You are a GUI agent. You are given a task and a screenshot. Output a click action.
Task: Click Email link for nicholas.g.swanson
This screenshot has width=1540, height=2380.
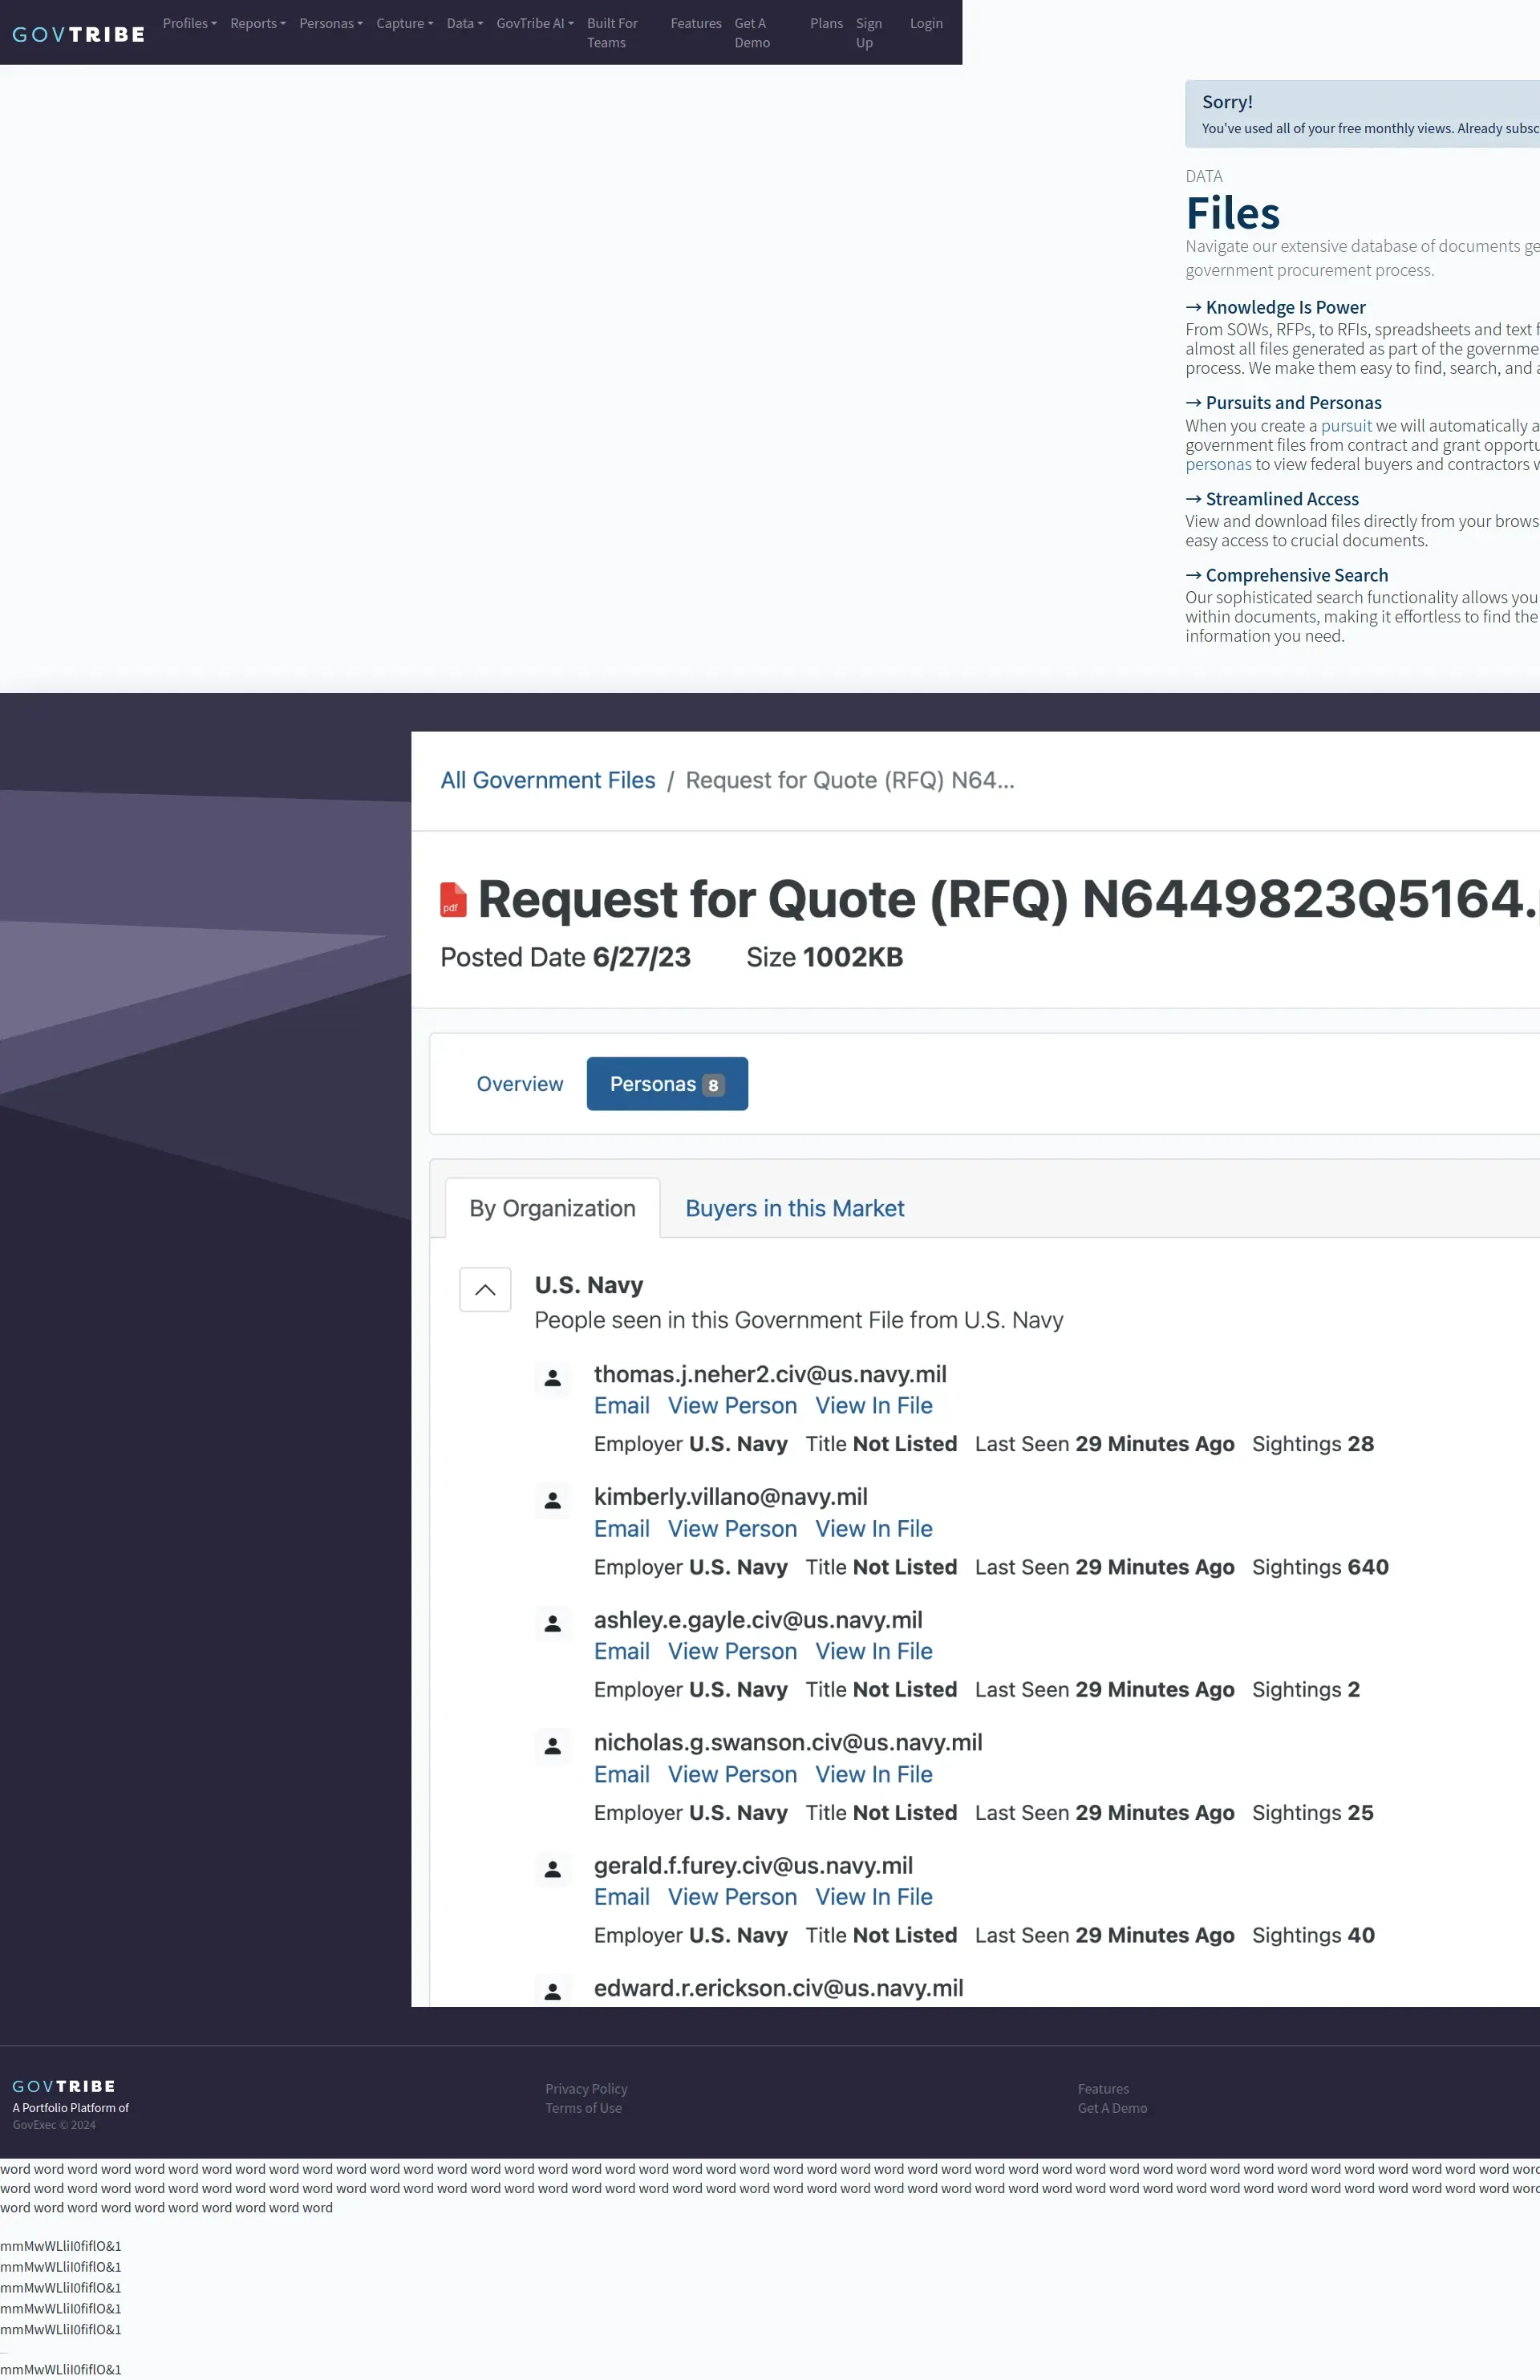pos(622,1775)
